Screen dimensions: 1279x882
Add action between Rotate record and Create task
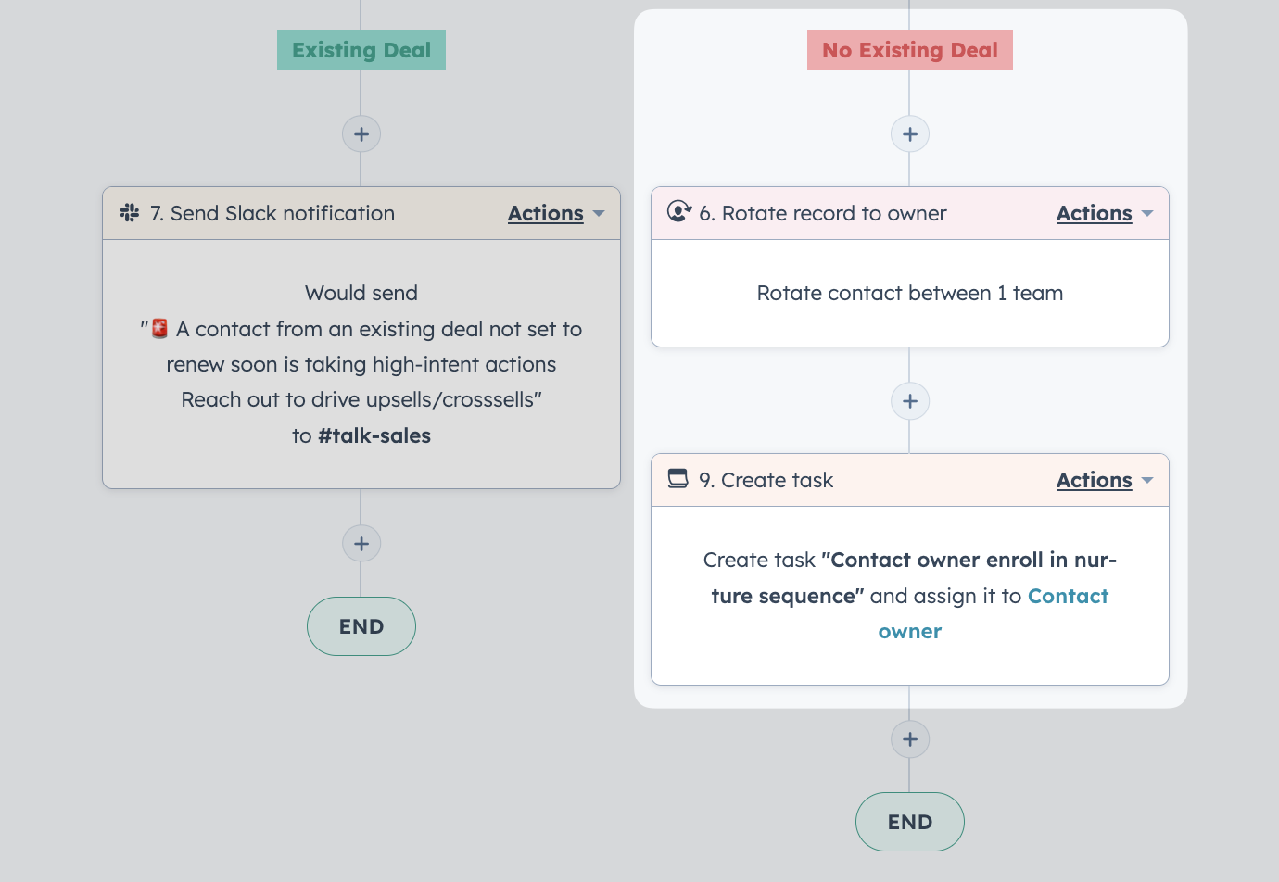pos(910,401)
